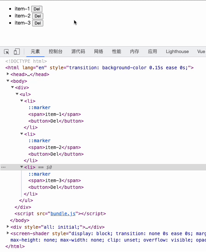This screenshot has height=252, width=206.
Task: Switch to the 内存 tab
Action: (x=135, y=52)
